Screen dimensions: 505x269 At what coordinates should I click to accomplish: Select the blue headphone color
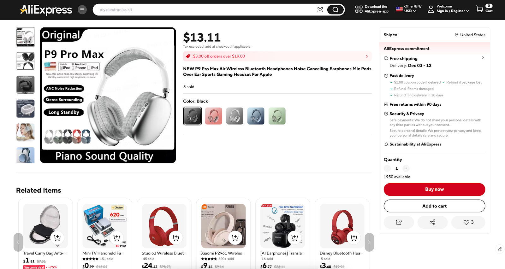256,116
